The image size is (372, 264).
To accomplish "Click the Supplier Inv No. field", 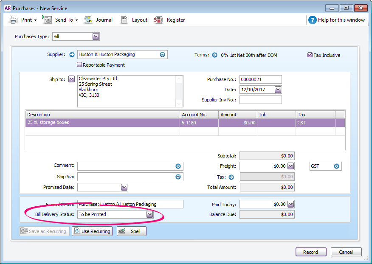I will (260, 100).
